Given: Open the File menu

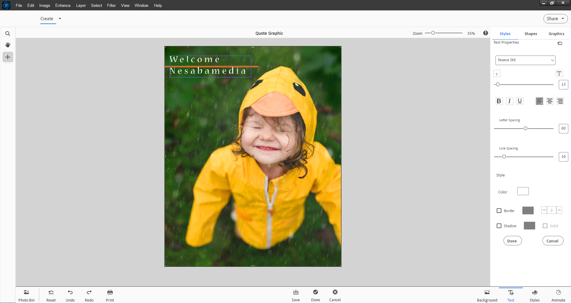Looking at the screenshot, I should click(19, 5).
